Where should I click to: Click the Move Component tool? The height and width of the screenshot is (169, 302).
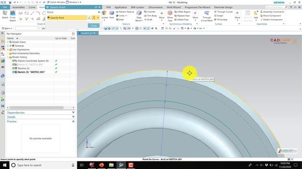(270, 15)
